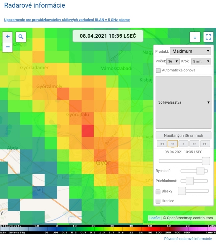Screen dimensions: 216x245
Task: Open the RLAN 5 GHz warning link
Action: pos(67,20)
